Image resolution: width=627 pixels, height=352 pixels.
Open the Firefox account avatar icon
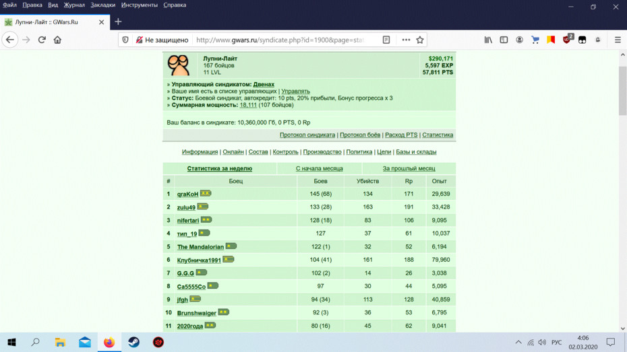[x=519, y=40]
